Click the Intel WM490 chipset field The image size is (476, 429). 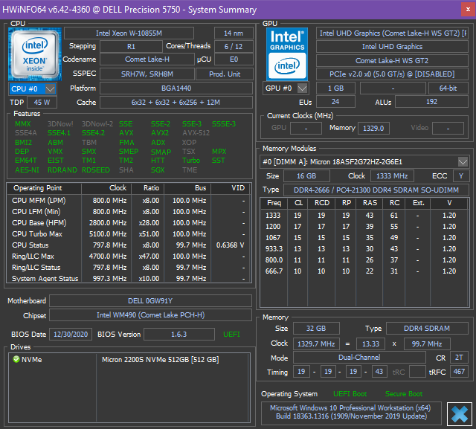coord(149,315)
